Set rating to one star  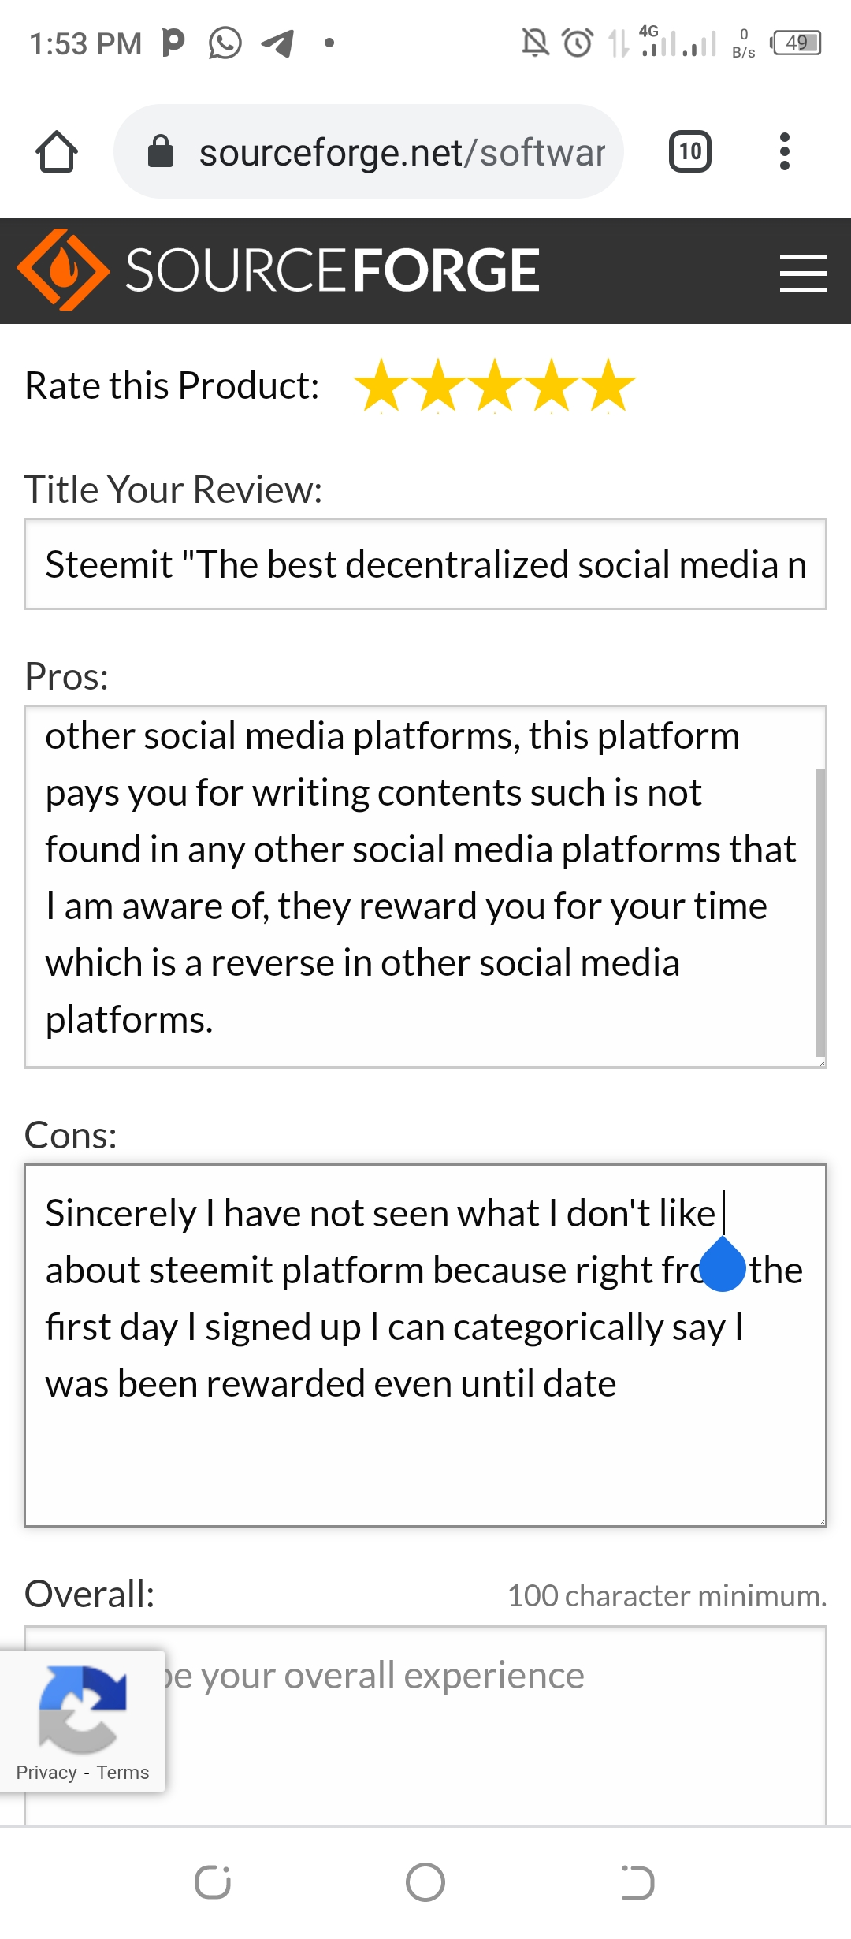(381, 386)
